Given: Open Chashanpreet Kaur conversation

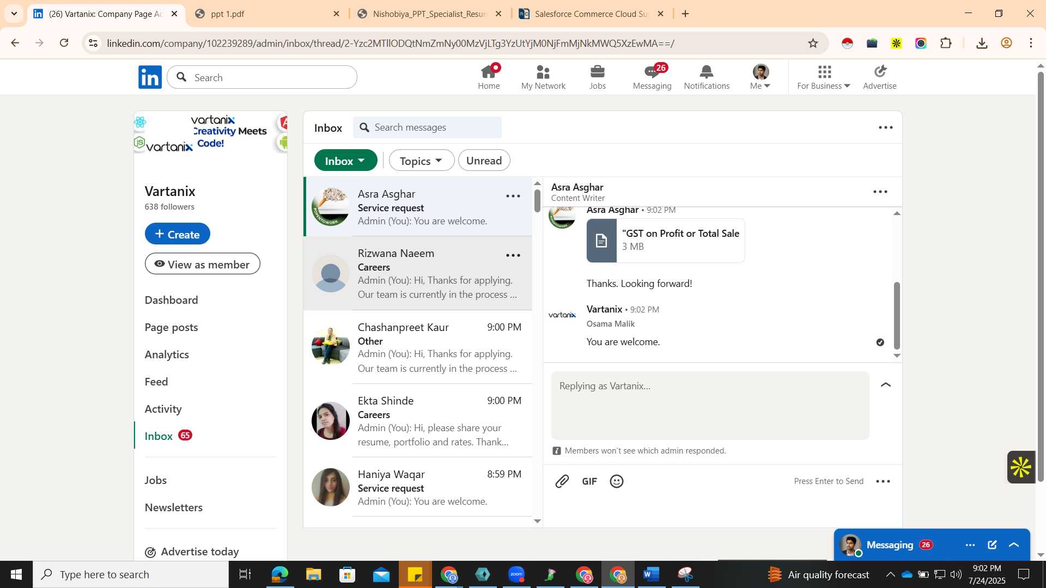Looking at the screenshot, I should [x=417, y=347].
